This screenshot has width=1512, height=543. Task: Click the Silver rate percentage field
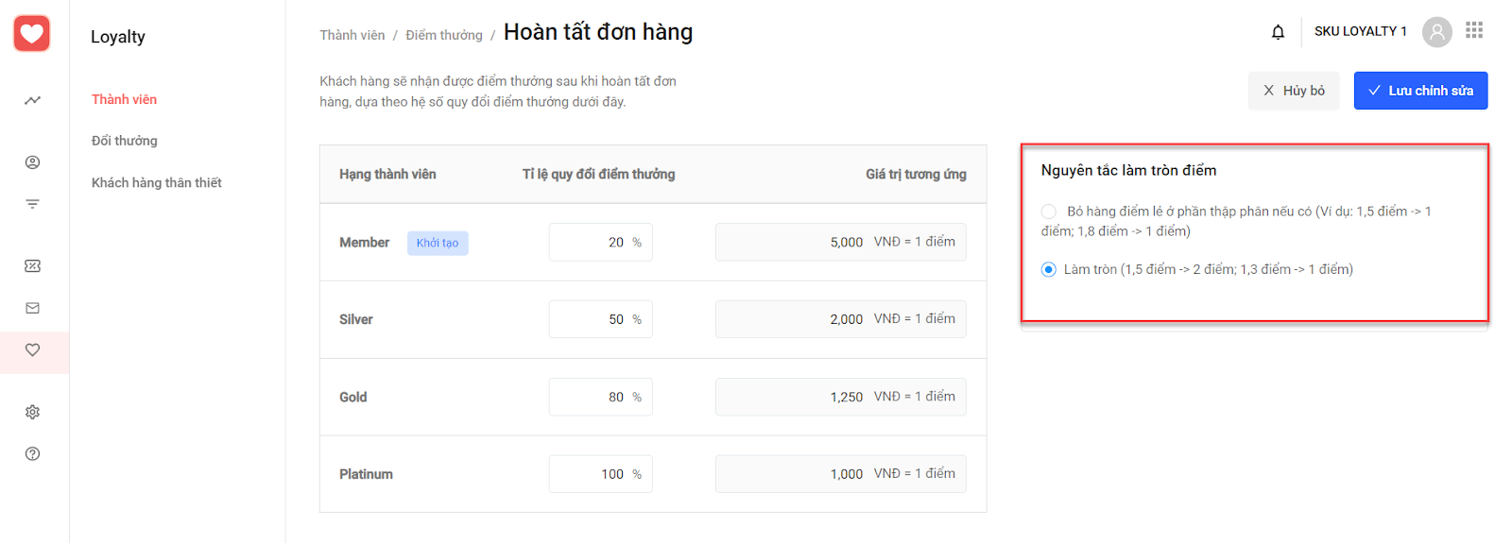(x=600, y=319)
